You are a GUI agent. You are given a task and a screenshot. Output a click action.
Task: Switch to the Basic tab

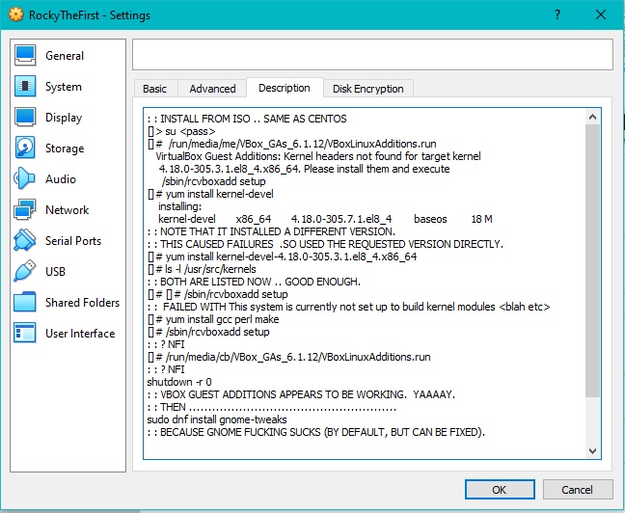[155, 89]
